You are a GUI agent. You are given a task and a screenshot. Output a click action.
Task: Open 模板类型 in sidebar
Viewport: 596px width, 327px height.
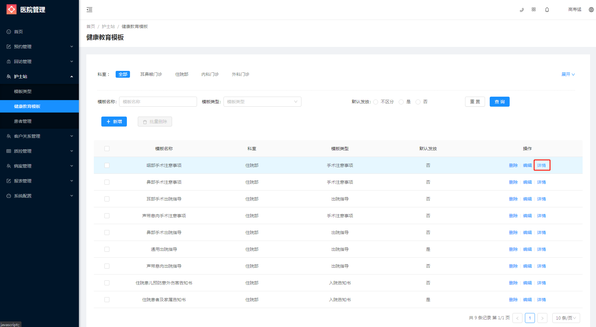pos(39,91)
